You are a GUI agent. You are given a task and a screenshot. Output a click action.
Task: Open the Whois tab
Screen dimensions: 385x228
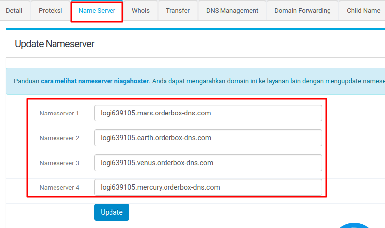(140, 11)
